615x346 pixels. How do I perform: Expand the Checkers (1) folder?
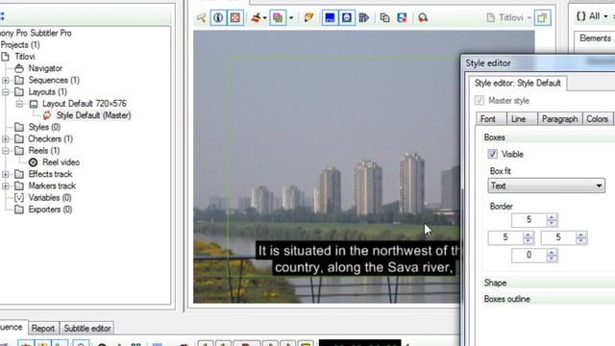[6, 138]
